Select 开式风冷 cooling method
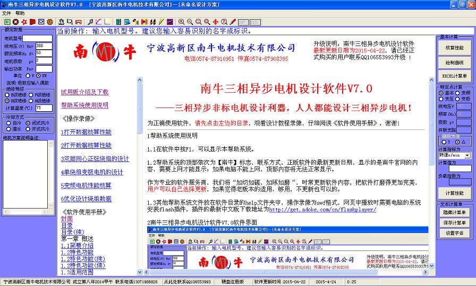Viewport: 476px width, 286px height. 28,129
